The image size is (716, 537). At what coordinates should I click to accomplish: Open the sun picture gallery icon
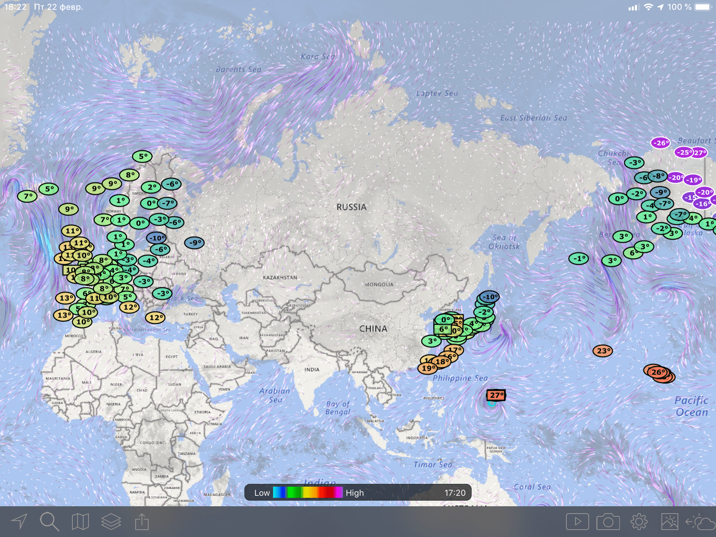[670, 522]
